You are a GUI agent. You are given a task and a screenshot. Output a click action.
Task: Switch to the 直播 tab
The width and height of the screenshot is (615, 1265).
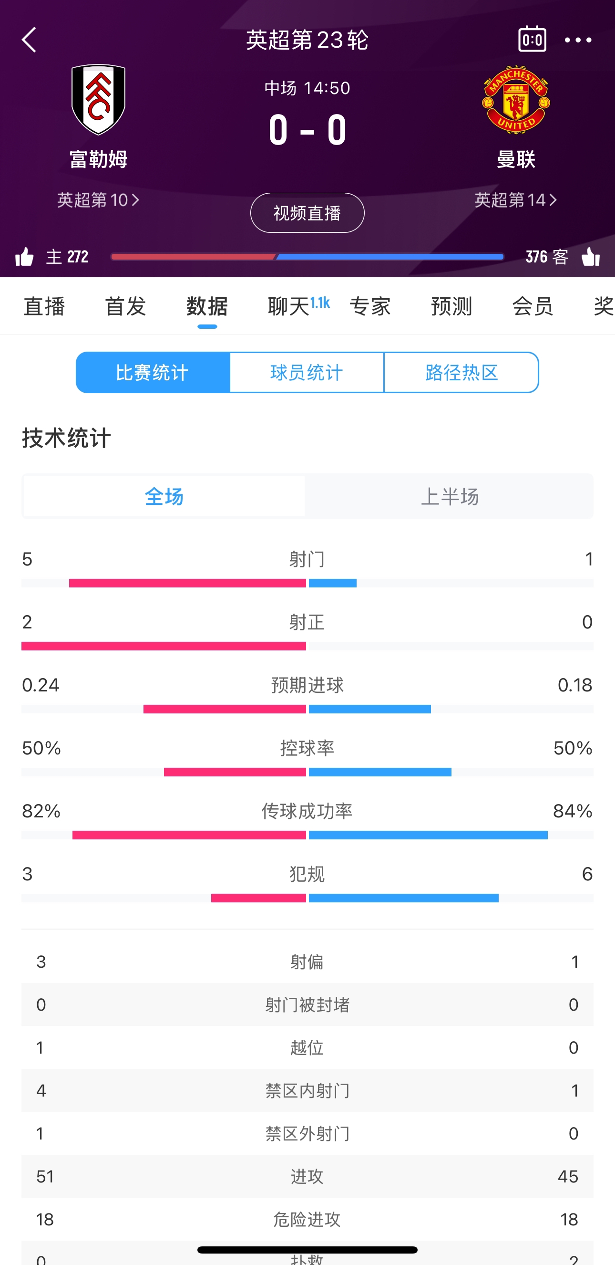coord(44,306)
